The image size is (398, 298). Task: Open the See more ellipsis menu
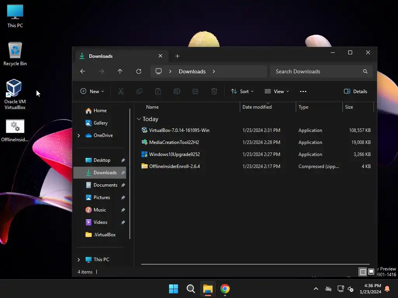pos(303,92)
